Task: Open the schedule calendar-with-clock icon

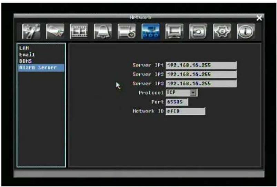Action: click(127, 31)
